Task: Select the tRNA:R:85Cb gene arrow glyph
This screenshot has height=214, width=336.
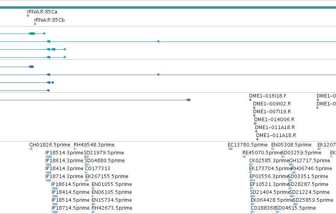Action: tap(36, 24)
